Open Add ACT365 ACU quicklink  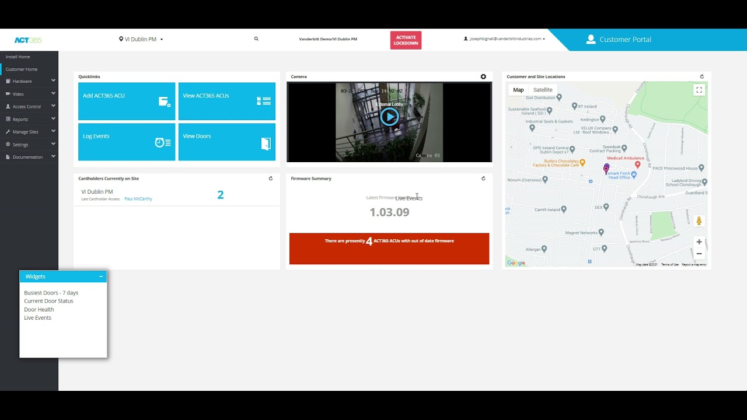tap(127, 101)
